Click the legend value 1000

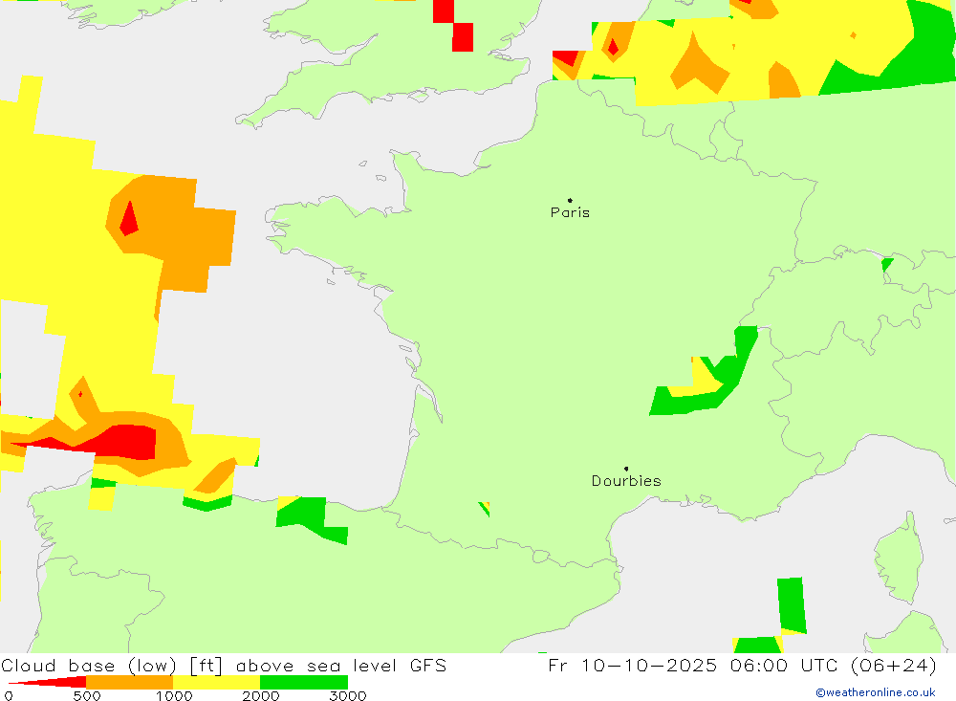(174, 696)
